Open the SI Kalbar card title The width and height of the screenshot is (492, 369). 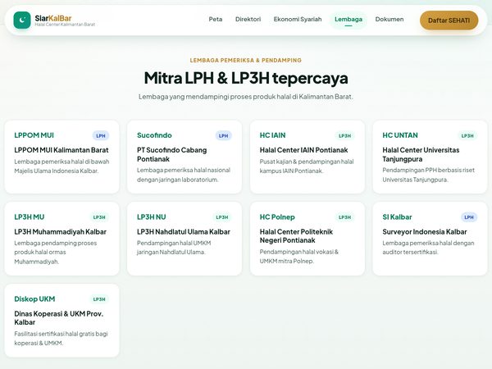(x=397, y=216)
